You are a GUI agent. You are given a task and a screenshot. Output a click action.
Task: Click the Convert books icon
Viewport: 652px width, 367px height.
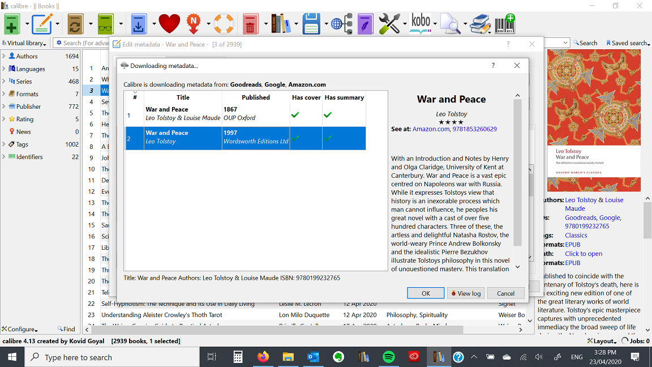coord(75,24)
